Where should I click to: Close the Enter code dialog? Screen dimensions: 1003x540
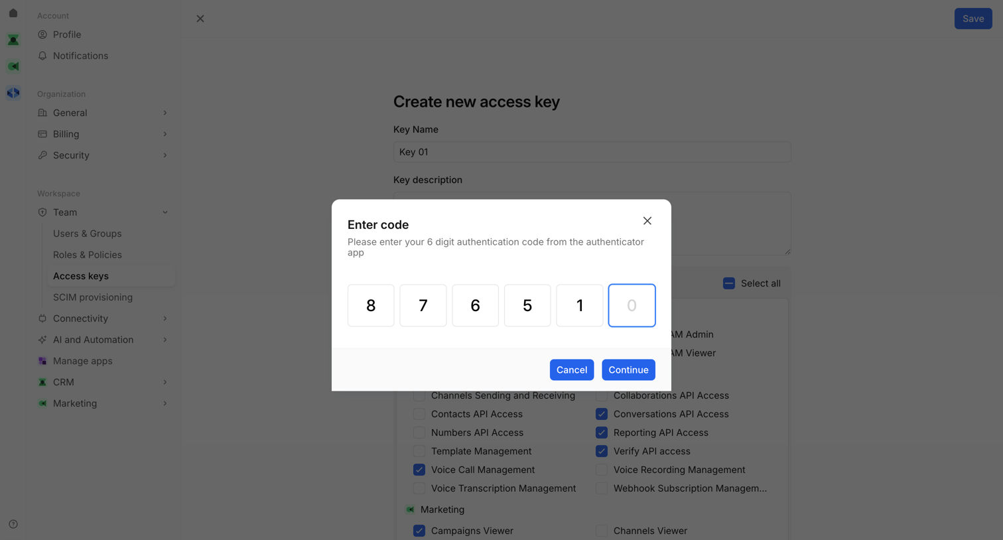[x=647, y=221]
